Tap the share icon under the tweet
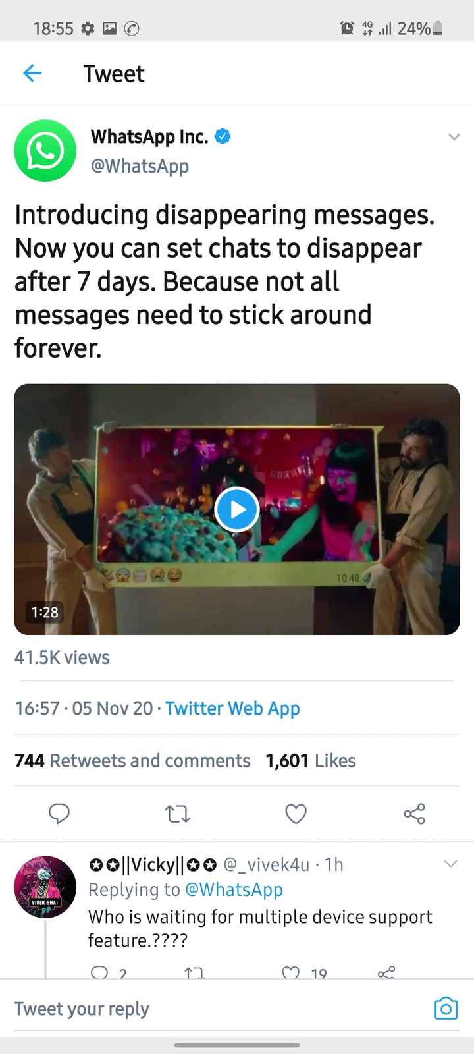Image resolution: width=474 pixels, height=1054 pixels. [414, 814]
